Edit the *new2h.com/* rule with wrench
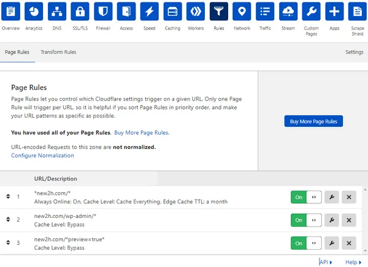 pyautogui.click(x=332, y=197)
